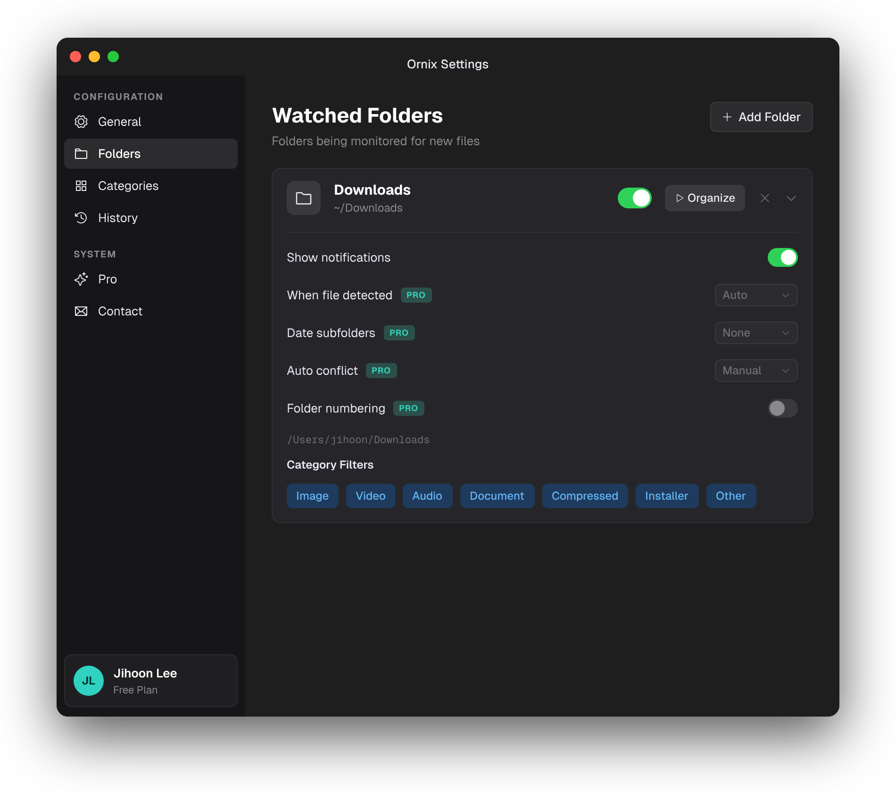The height and width of the screenshot is (792, 896).
Task: Click the Downloads folder icon on the card
Action: click(x=303, y=198)
